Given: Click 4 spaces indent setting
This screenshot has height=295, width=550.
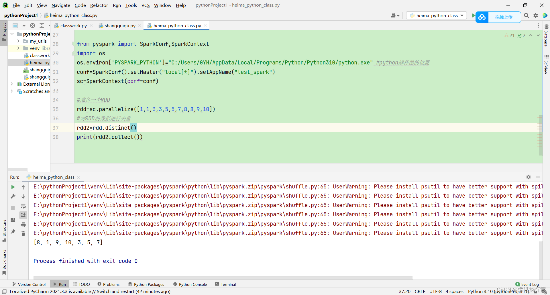Looking at the screenshot, I should (454, 291).
